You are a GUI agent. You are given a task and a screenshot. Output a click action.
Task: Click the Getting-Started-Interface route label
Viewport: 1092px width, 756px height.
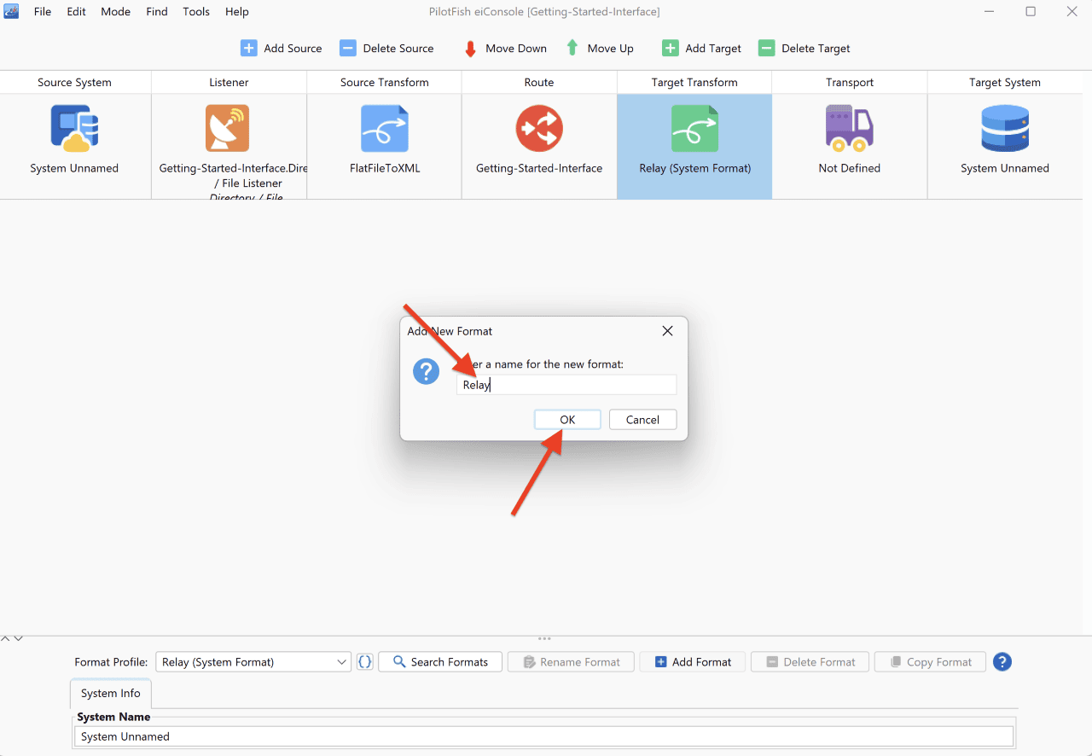point(539,168)
